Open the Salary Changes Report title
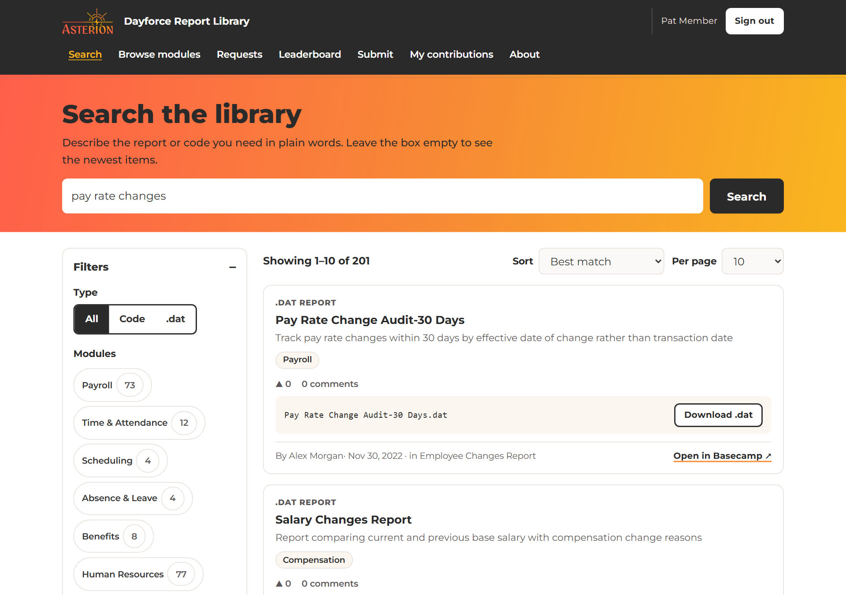Screen dimensions: 846x595 [x=343, y=520]
